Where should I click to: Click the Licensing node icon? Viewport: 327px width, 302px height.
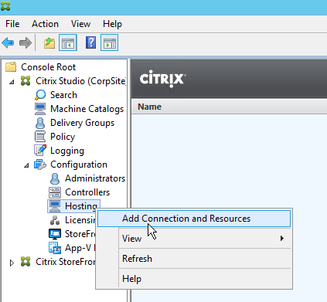click(55, 220)
